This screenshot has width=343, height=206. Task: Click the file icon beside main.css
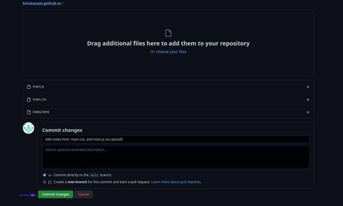click(29, 99)
